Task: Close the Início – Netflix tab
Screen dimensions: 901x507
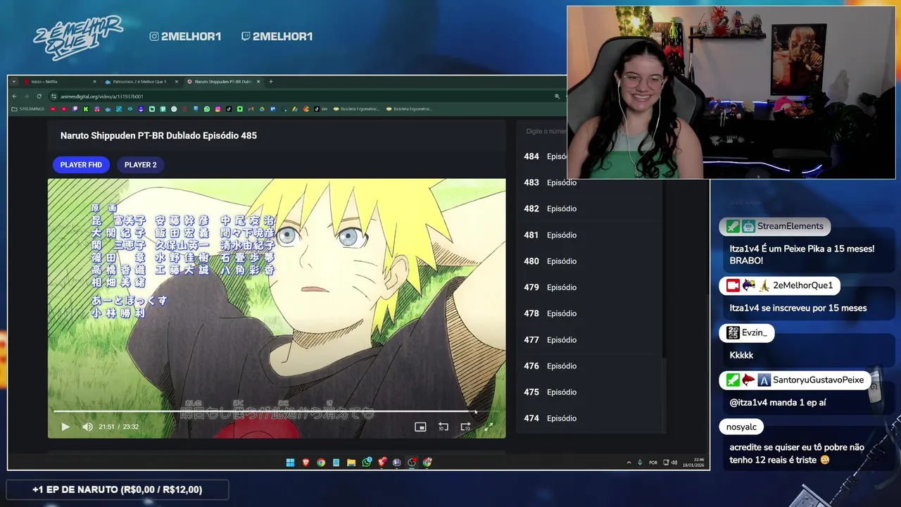Action: 94,82
